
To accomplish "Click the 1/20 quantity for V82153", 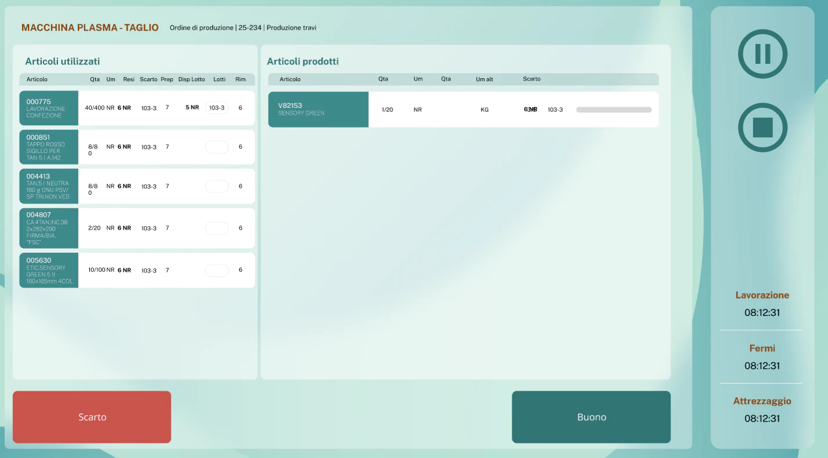I will 387,110.
